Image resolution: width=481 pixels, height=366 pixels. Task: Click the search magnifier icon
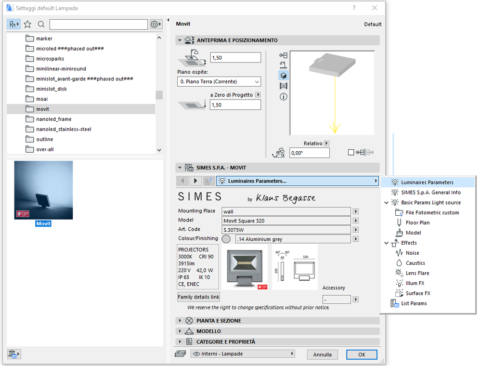coord(41,24)
